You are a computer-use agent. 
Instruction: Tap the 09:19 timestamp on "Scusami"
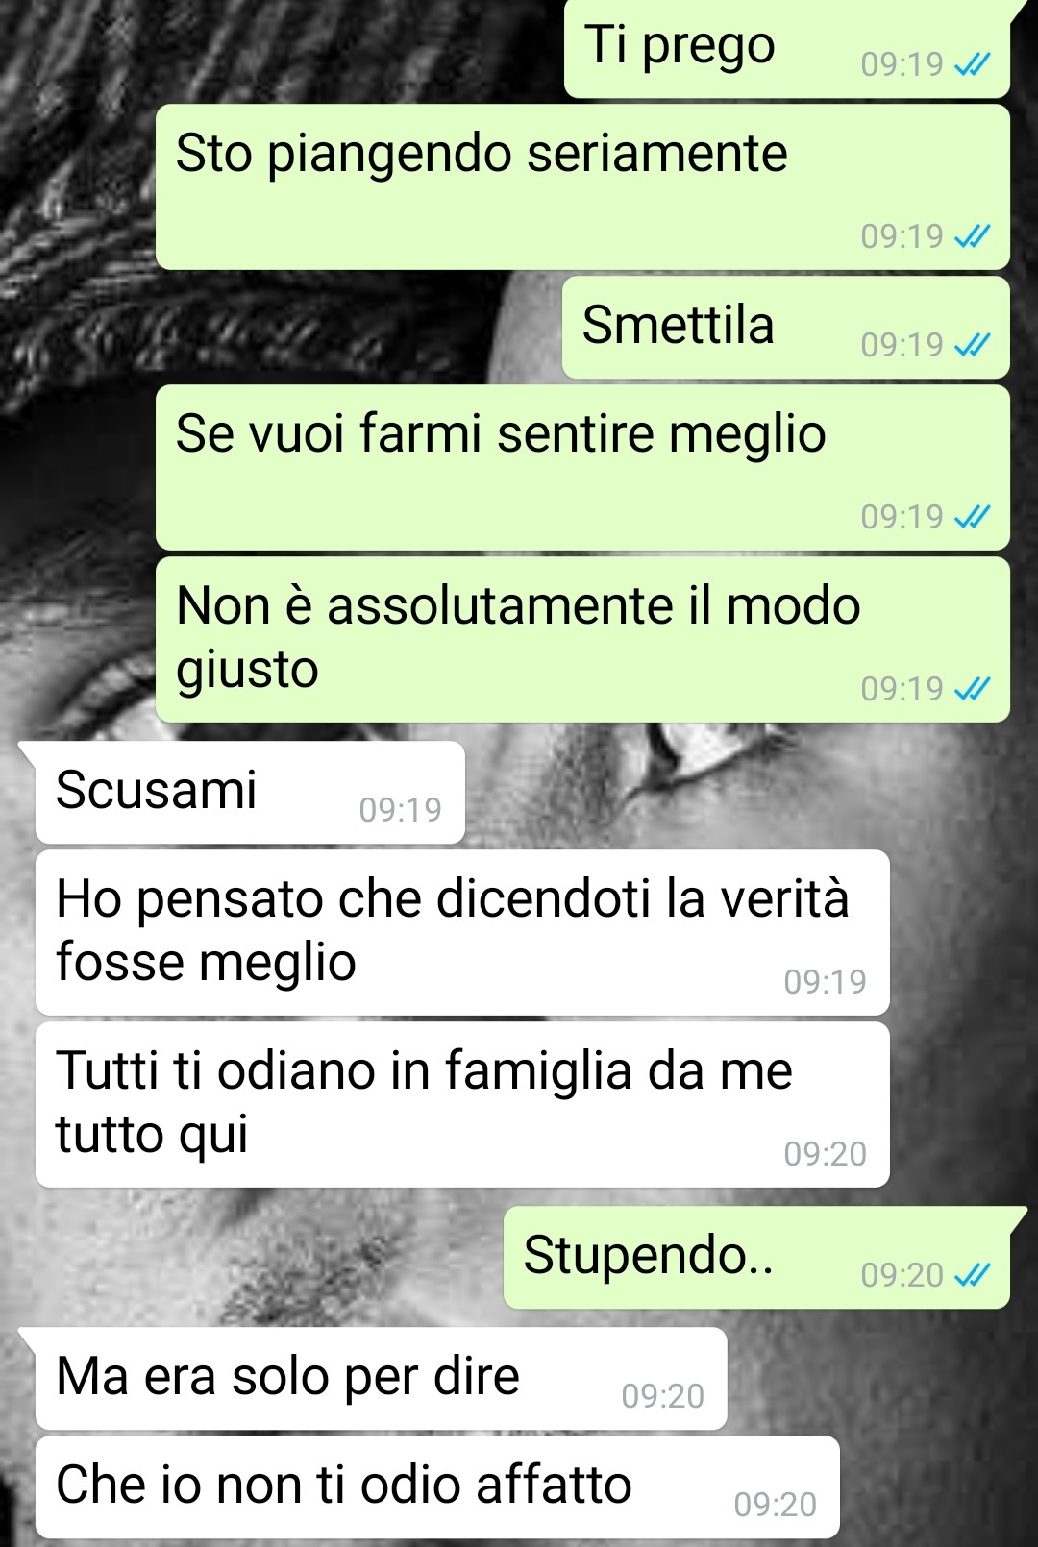pos(400,810)
